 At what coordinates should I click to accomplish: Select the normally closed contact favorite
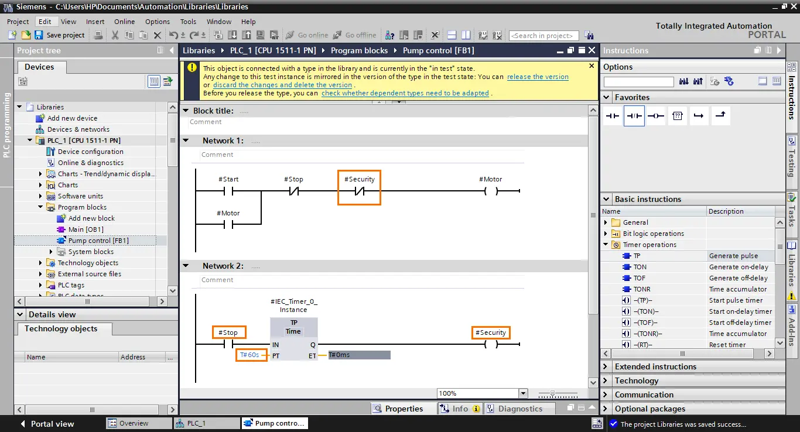point(634,116)
